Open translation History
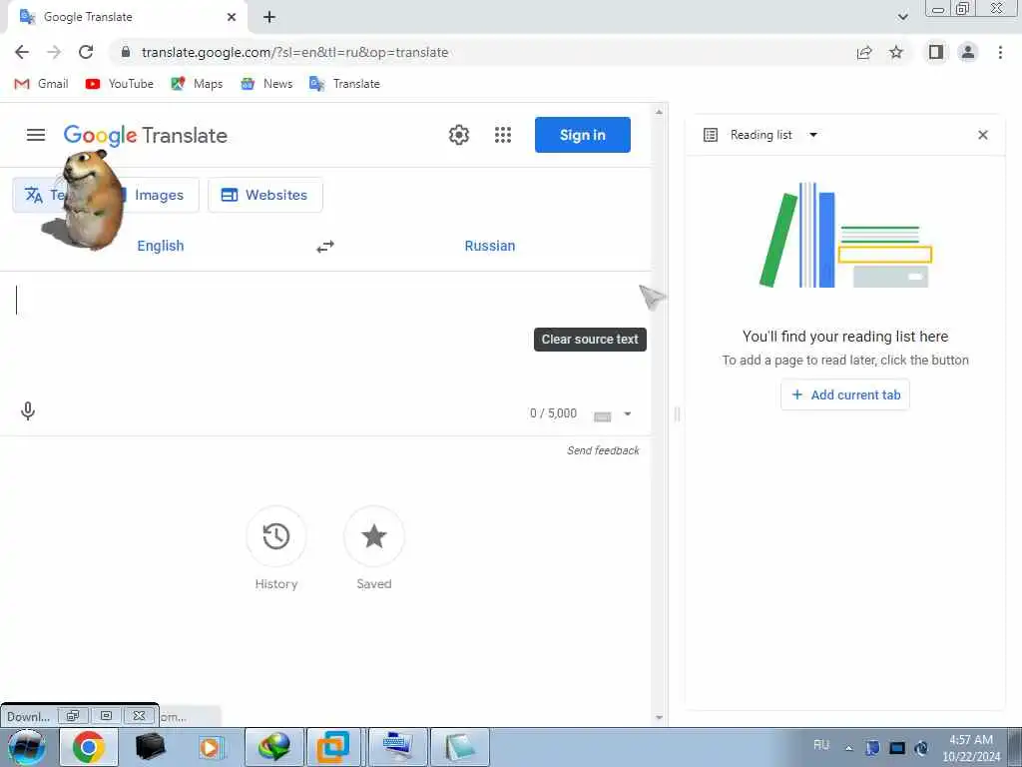The image size is (1022, 767). pyautogui.click(x=276, y=536)
